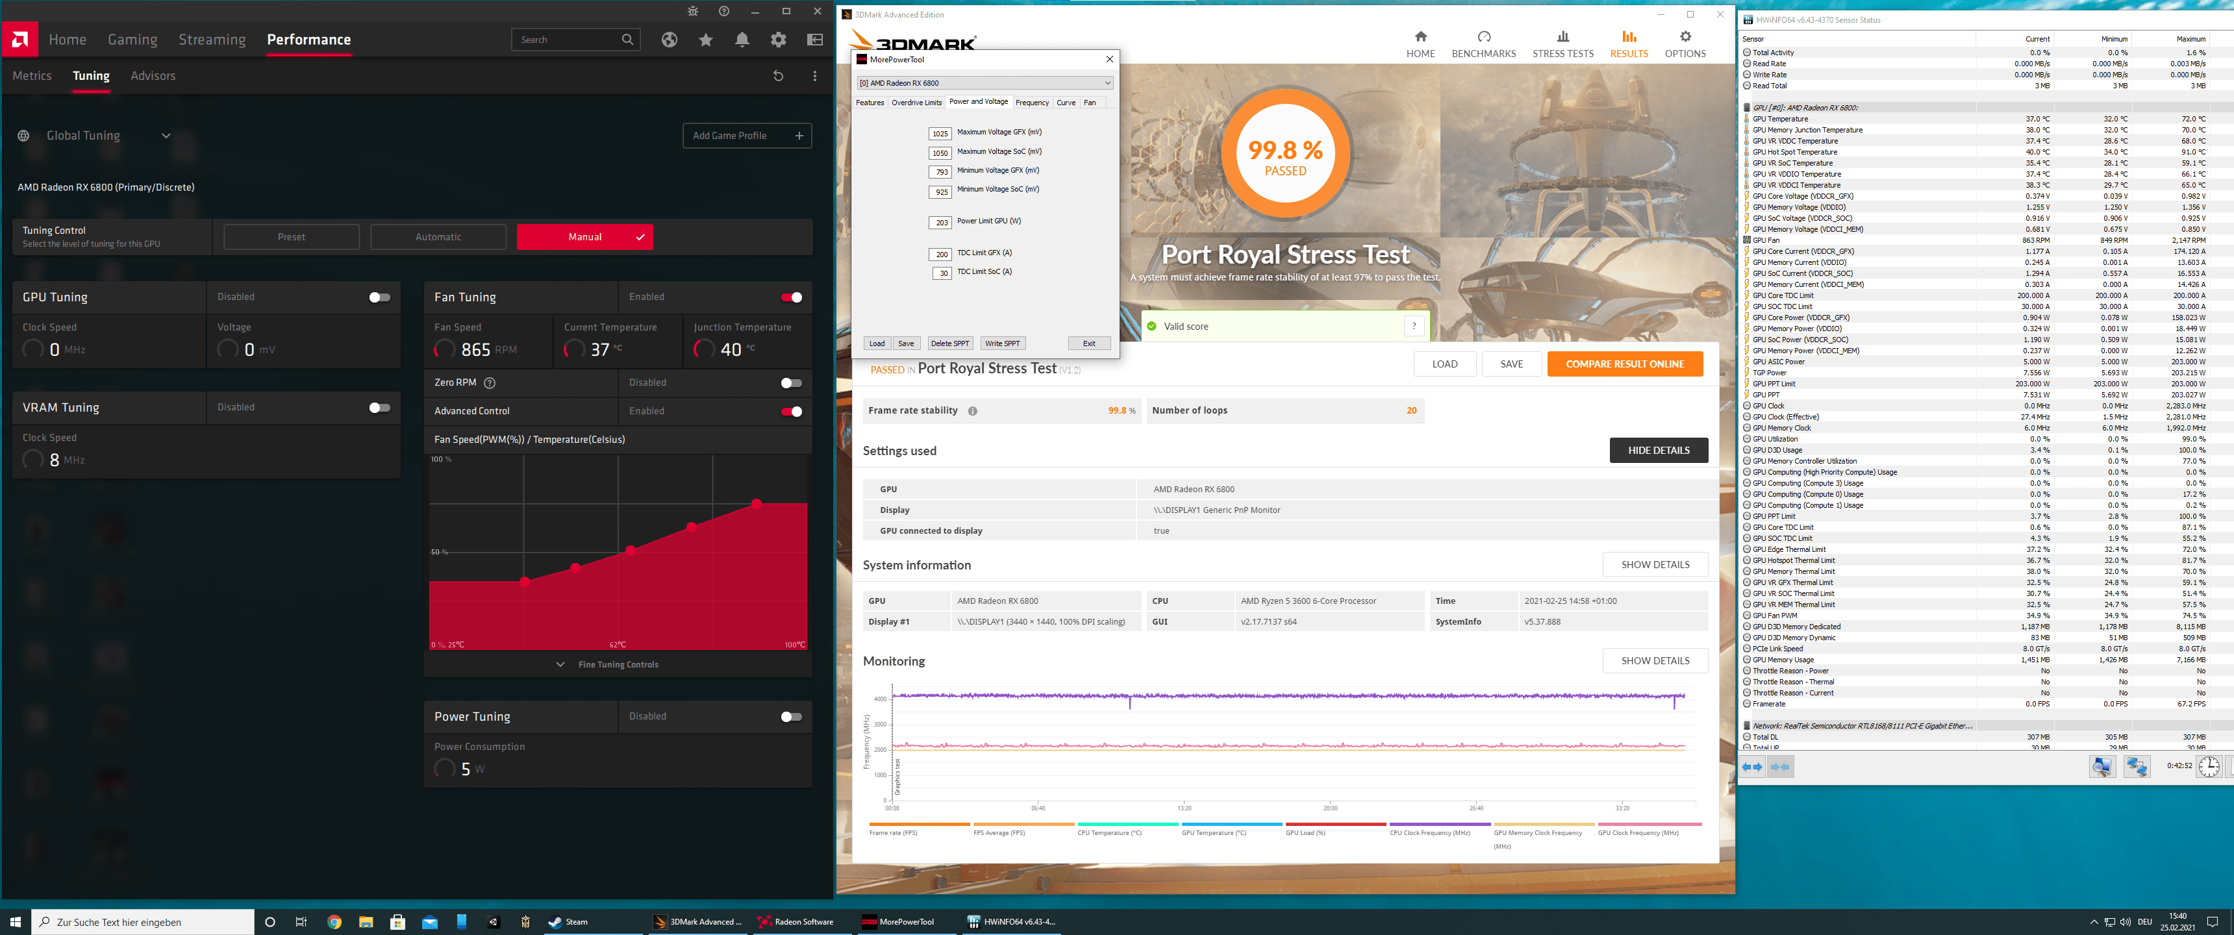Click the bug report icon in Radeon title bar

pos(692,11)
